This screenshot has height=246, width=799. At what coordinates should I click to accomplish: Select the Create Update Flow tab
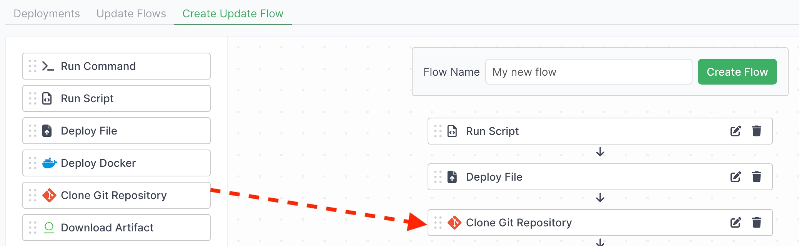pos(233,13)
